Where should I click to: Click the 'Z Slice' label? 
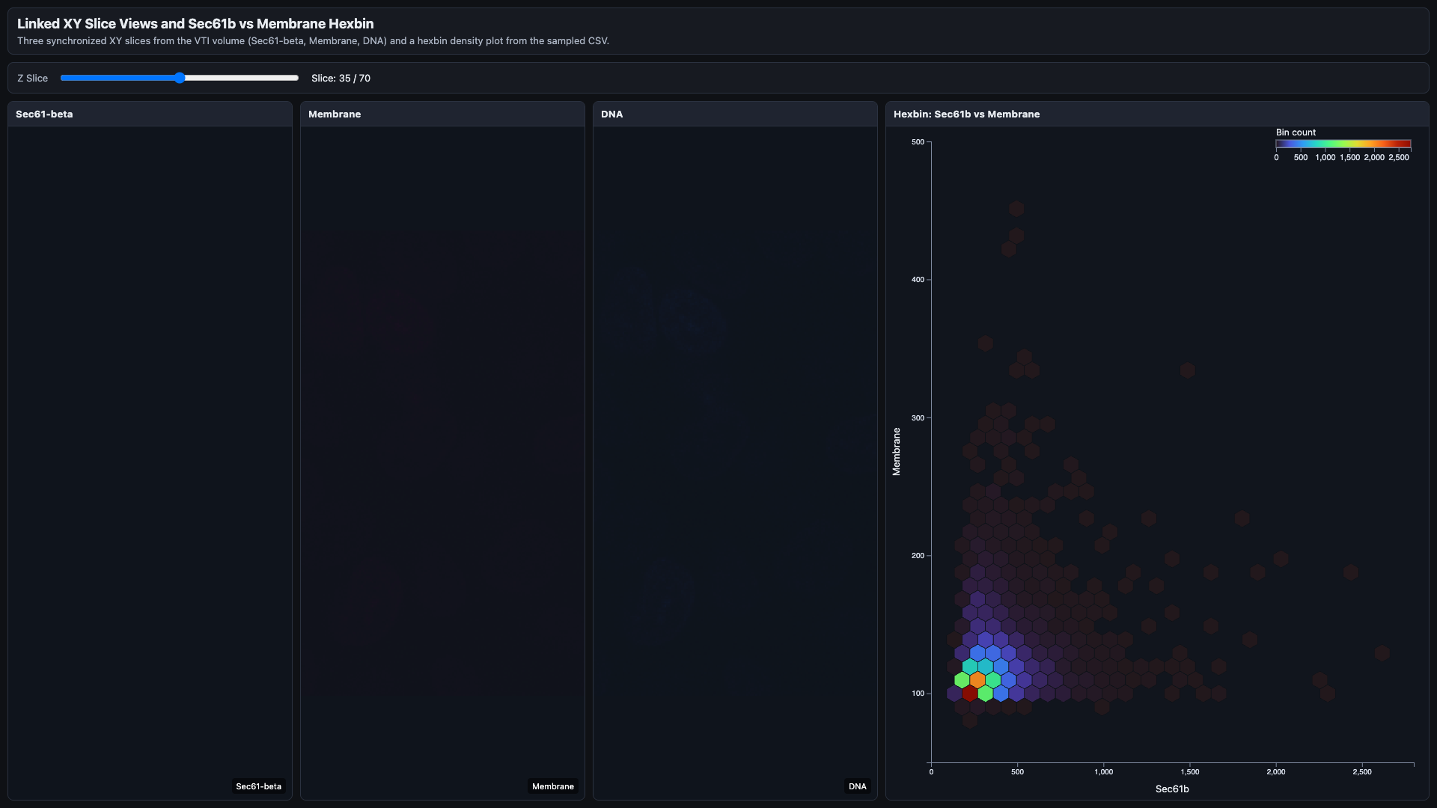(32, 78)
